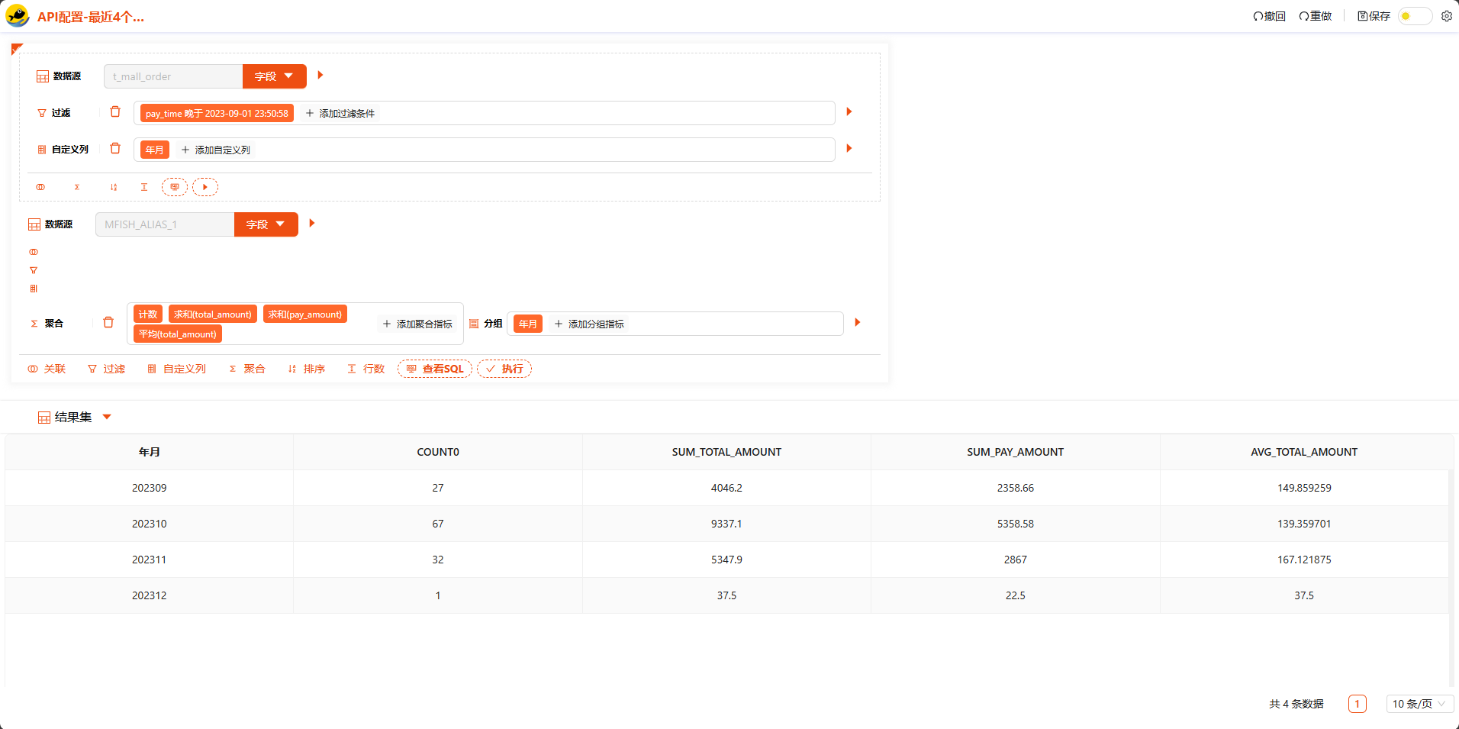Click the t_mall_order datasource field

click(x=173, y=76)
